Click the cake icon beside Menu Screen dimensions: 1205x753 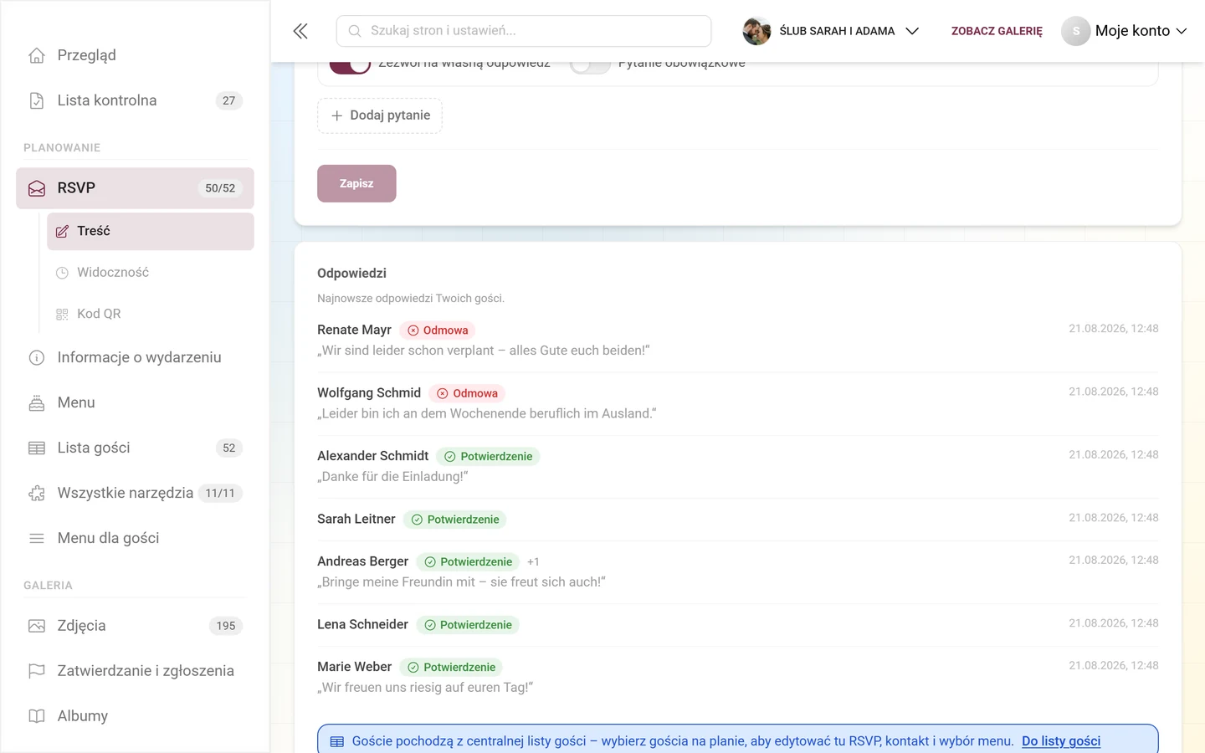[x=37, y=403]
